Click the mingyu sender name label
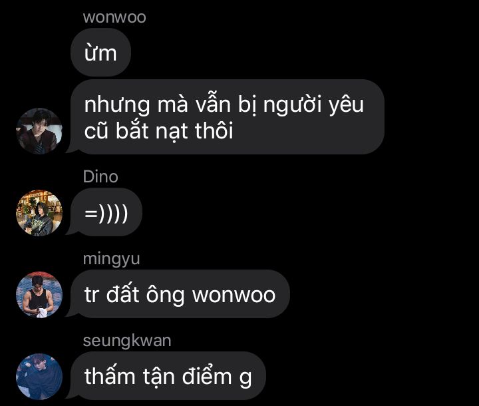Image resolution: width=479 pixels, height=406 pixels. (112, 260)
